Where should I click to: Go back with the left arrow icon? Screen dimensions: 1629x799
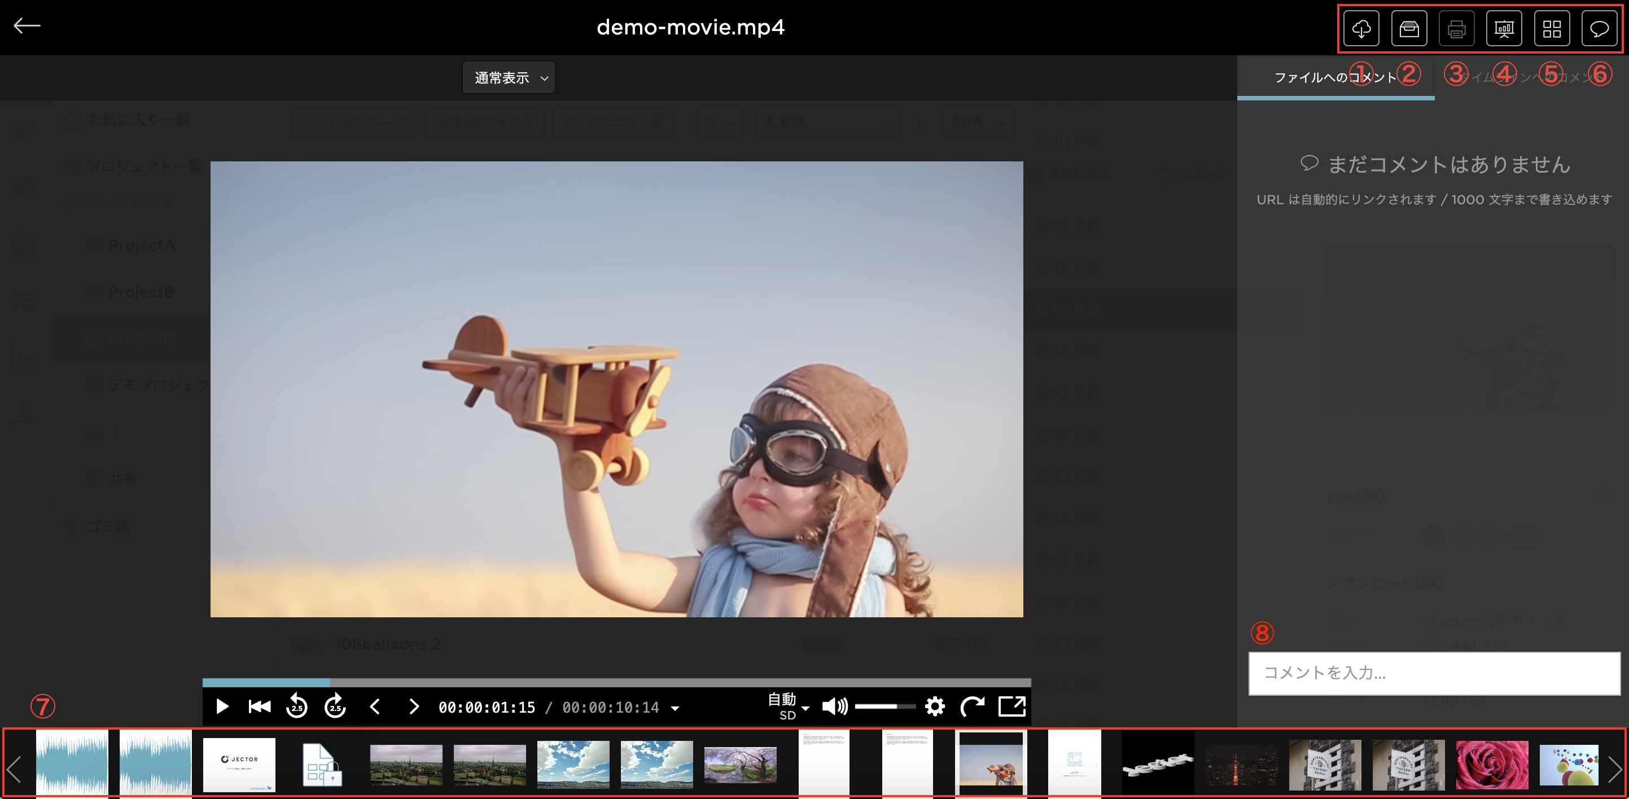tap(27, 25)
